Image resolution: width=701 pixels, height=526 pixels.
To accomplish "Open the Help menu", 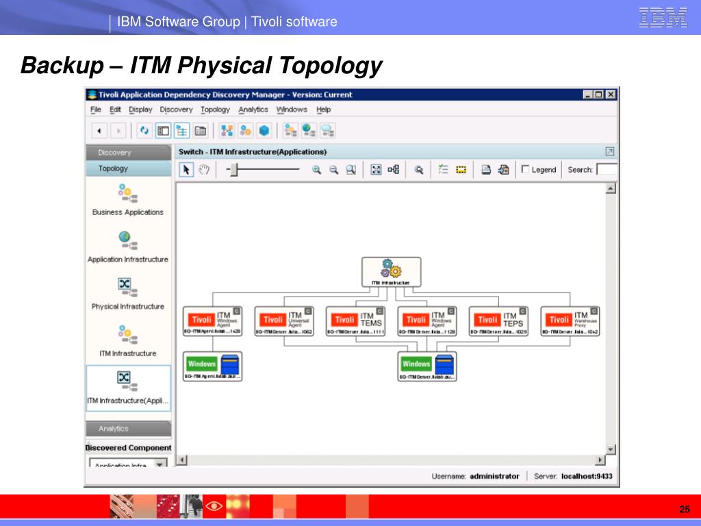I will coord(324,110).
